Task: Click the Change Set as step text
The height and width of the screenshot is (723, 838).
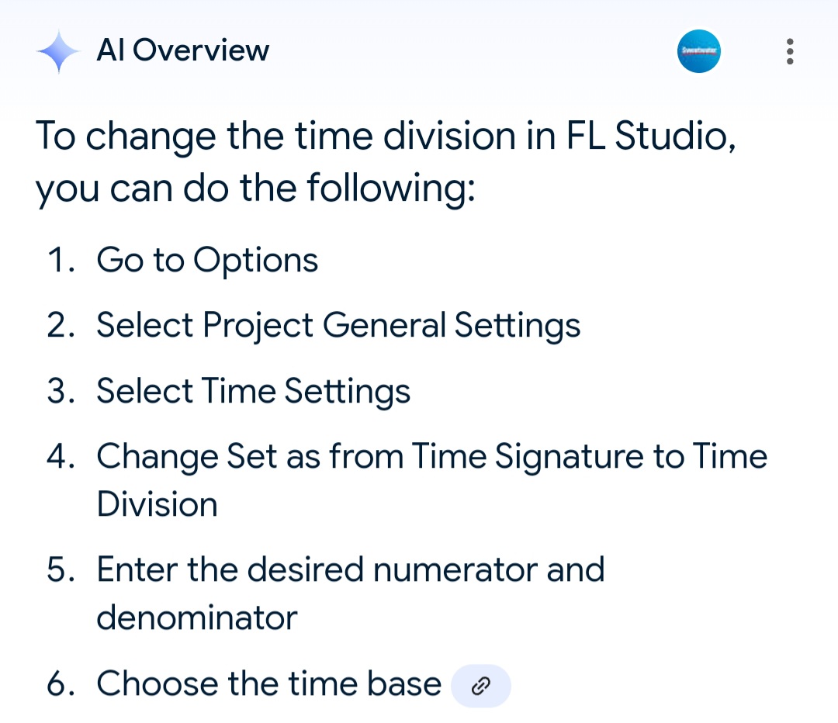Action: (x=432, y=480)
